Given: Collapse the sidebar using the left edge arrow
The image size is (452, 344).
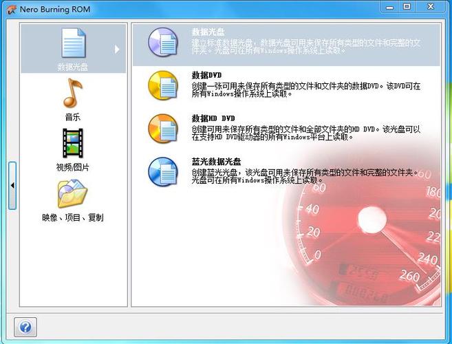Looking at the screenshot, I should 12,186.
